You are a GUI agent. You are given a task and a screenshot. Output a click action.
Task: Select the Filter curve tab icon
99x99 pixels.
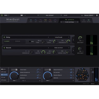(x=41, y=20)
